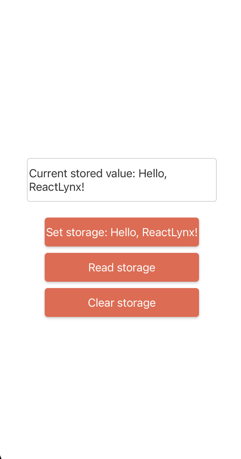Read the saved storage value
241x459 pixels.
pyautogui.click(x=122, y=267)
